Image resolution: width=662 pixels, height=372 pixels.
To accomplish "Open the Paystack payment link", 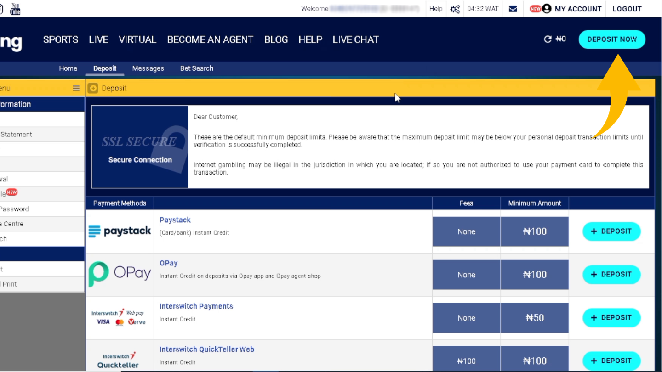I will [x=175, y=220].
